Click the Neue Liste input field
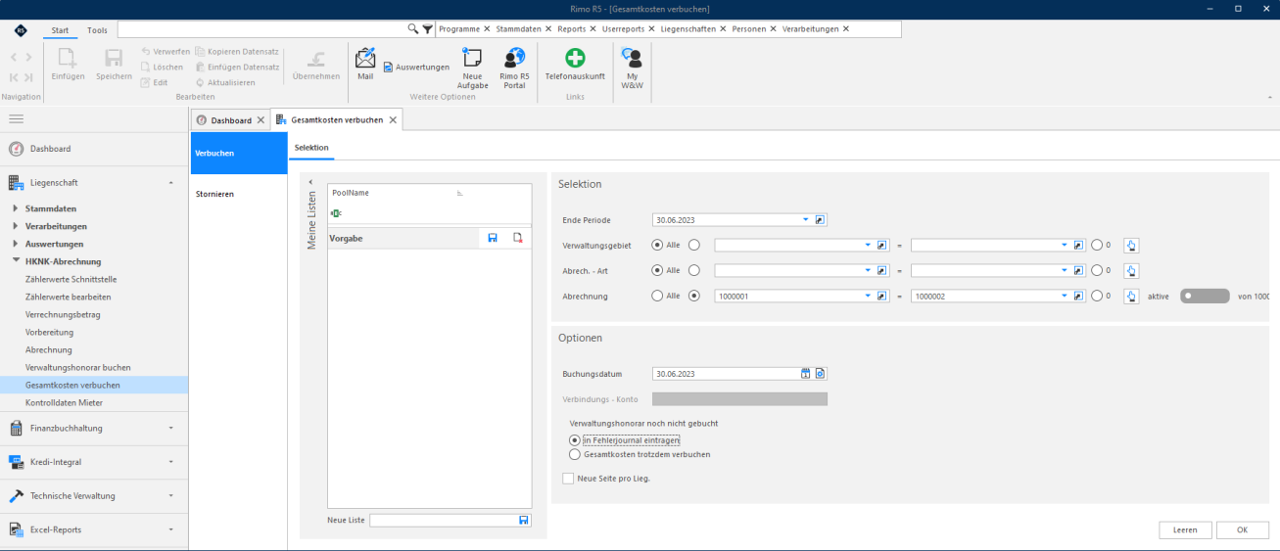 click(444, 520)
